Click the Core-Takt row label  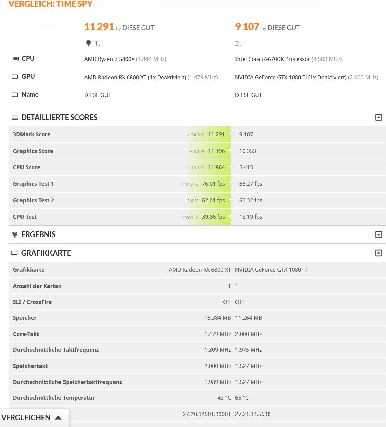[x=26, y=334]
